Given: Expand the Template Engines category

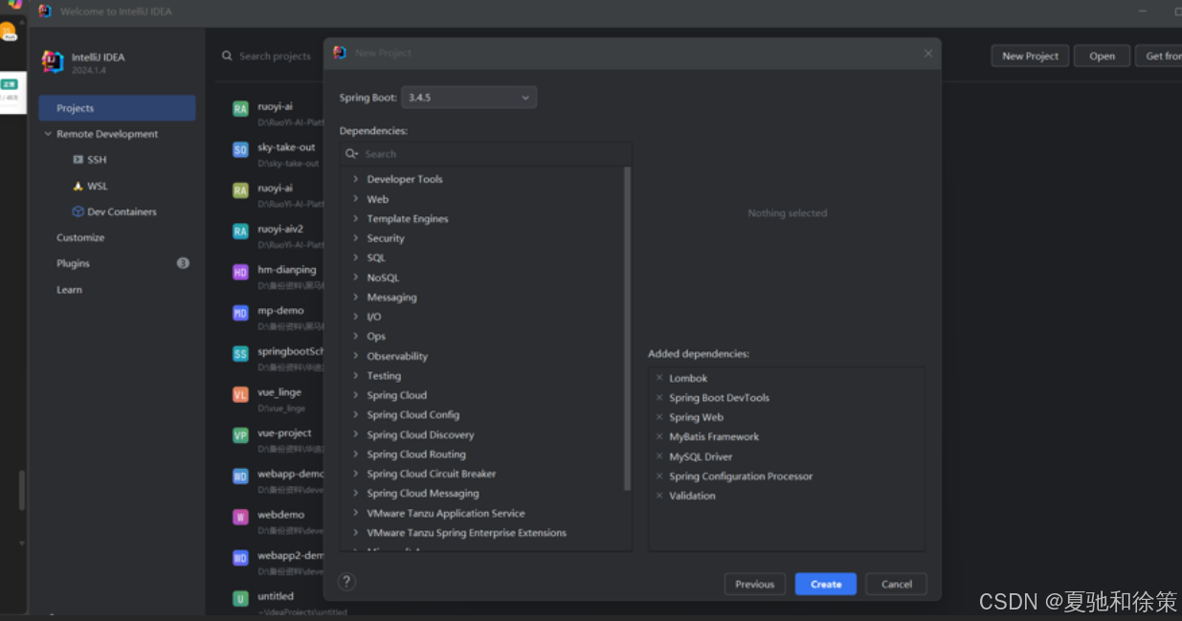Looking at the screenshot, I should pyautogui.click(x=355, y=218).
